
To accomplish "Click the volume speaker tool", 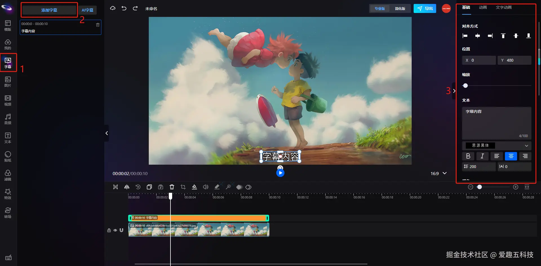I will coord(206,187).
